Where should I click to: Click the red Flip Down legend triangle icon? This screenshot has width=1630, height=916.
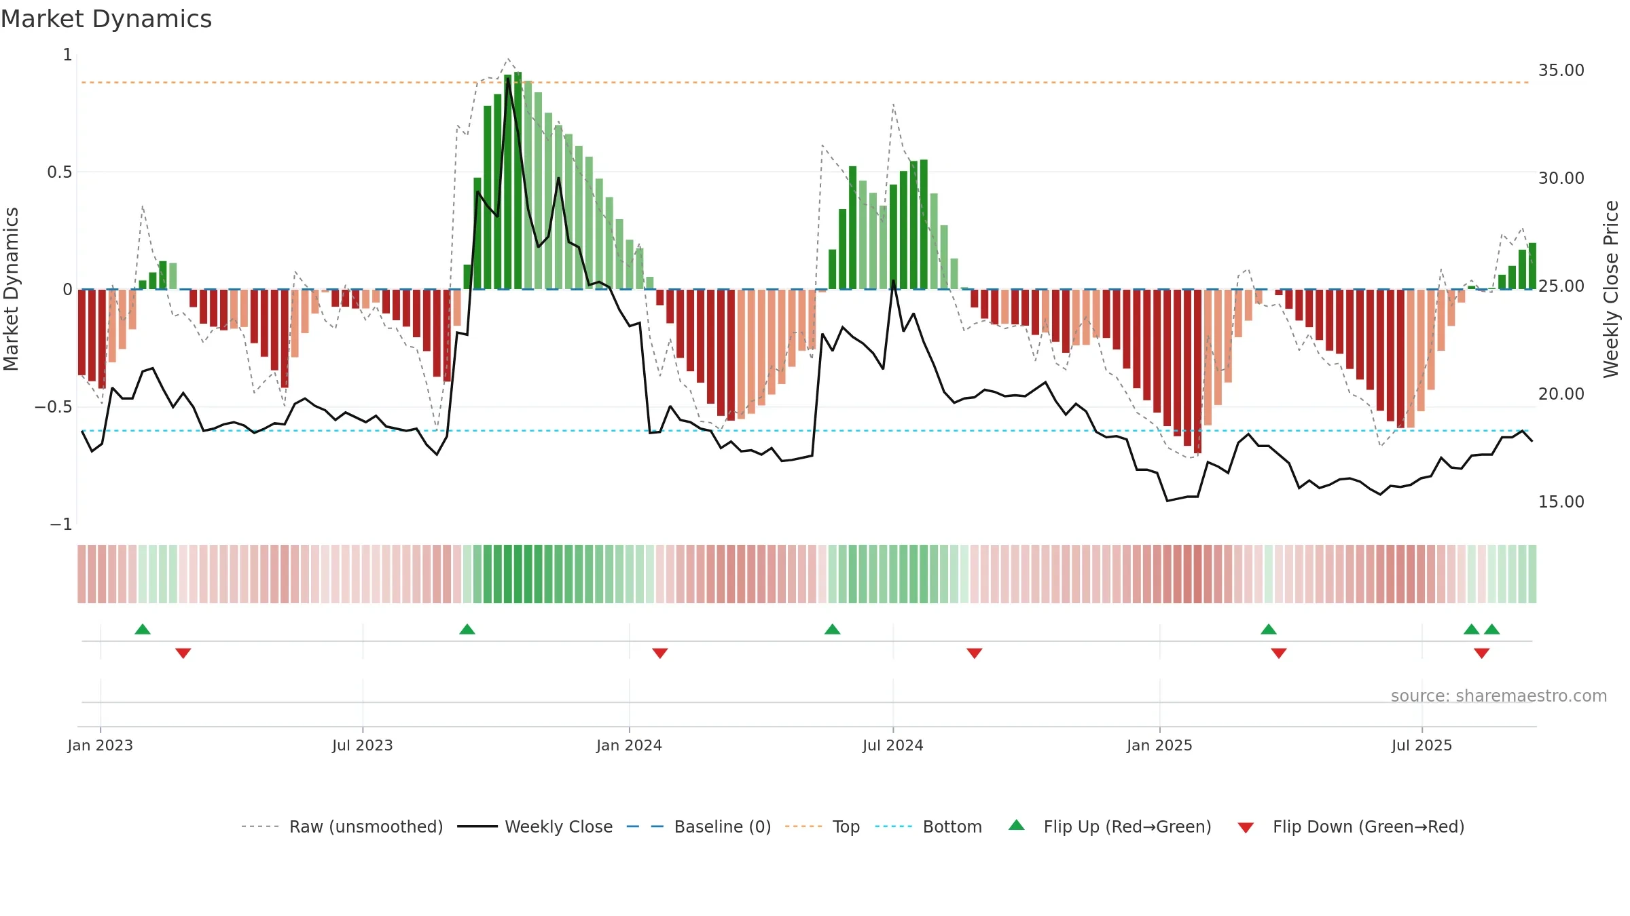click(x=1246, y=828)
